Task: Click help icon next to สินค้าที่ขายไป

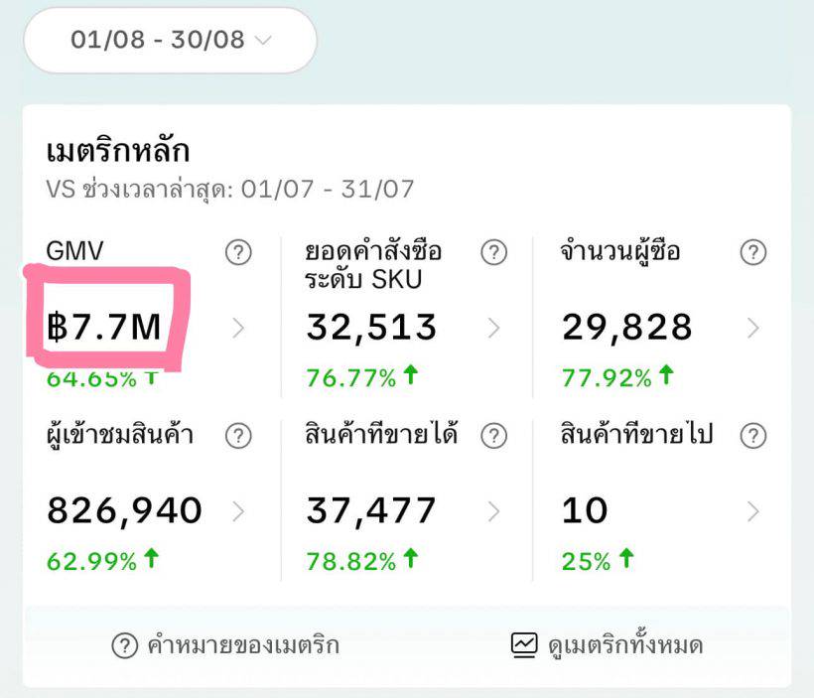Action: pos(753,435)
